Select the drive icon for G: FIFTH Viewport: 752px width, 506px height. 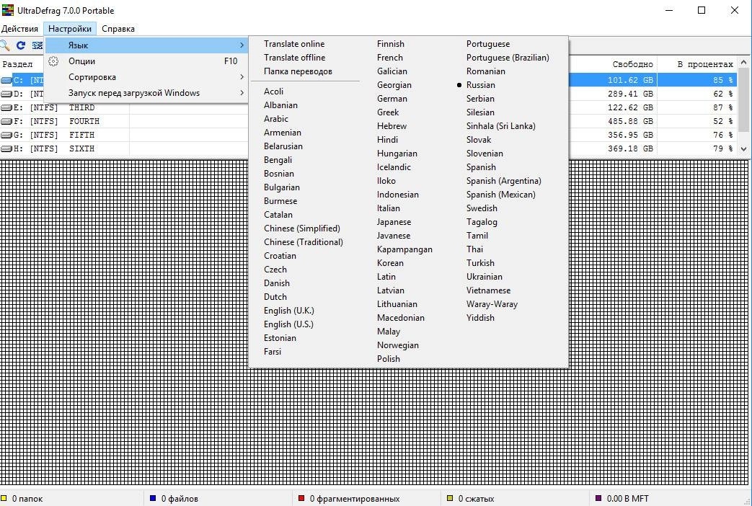tap(6, 135)
